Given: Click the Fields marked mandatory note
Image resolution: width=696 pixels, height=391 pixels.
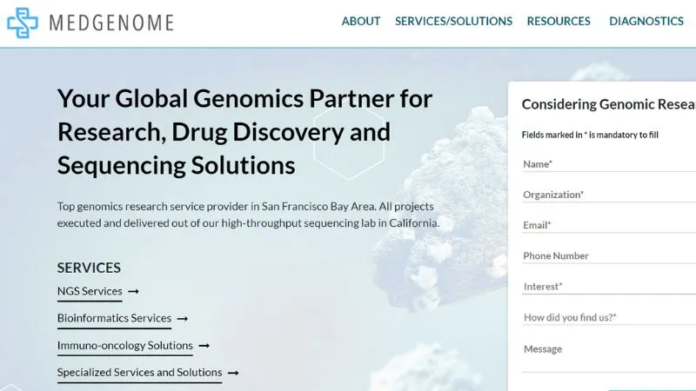Looking at the screenshot, I should (x=590, y=135).
